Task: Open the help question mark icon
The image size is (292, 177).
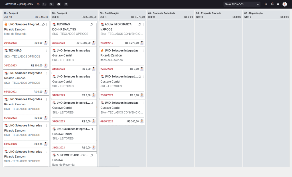Action: click(x=38, y=4)
